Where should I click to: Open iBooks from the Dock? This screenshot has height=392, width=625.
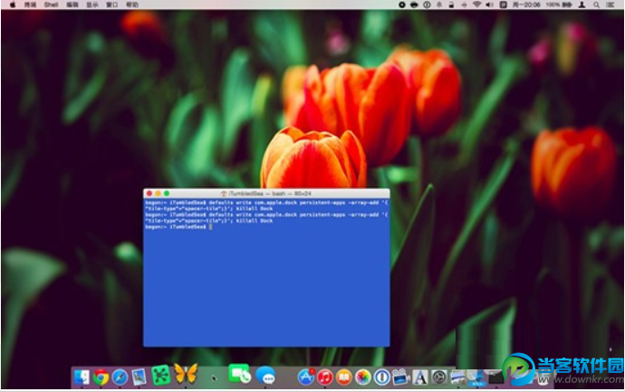[x=344, y=378]
